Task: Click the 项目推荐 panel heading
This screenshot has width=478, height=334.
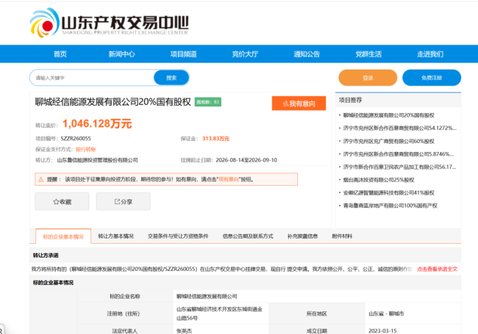Action: (x=350, y=100)
